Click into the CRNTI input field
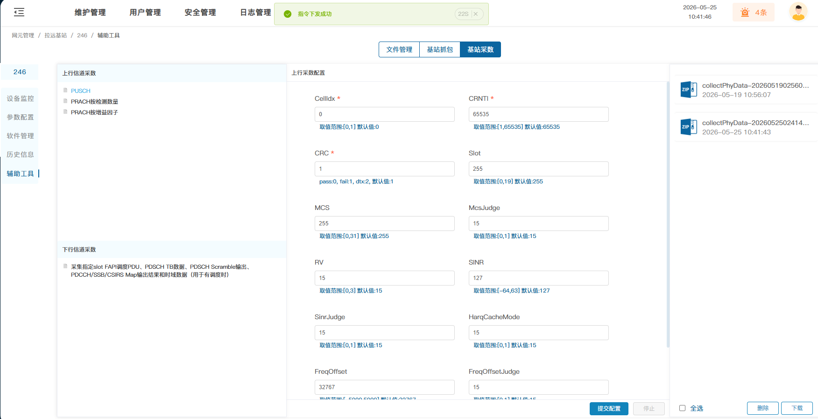818x419 pixels. point(538,114)
